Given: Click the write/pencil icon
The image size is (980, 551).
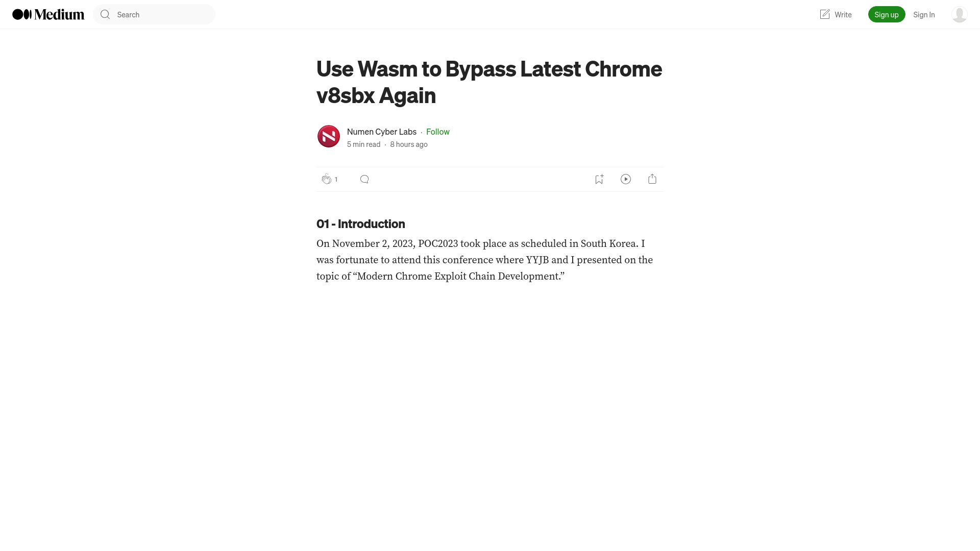Looking at the screenshot, I should pyautogui.click(x=824, y=14).
